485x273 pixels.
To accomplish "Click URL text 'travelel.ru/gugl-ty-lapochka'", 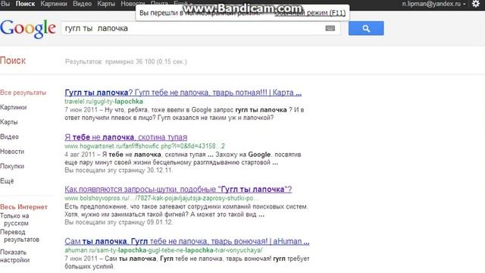I will pyautogui.click(x=104, y=102).
